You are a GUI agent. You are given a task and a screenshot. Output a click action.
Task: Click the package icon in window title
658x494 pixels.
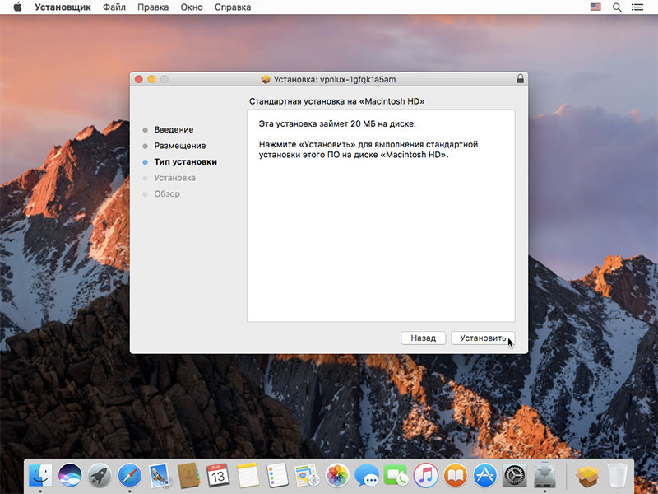(265, 79)
